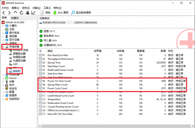The width and height of the screenshot is (195, 128).
Task: Toggle checkbox for C7 Ultra ATA CRC Error Rate
Action: pyautogui.click(x=40, y=114)
